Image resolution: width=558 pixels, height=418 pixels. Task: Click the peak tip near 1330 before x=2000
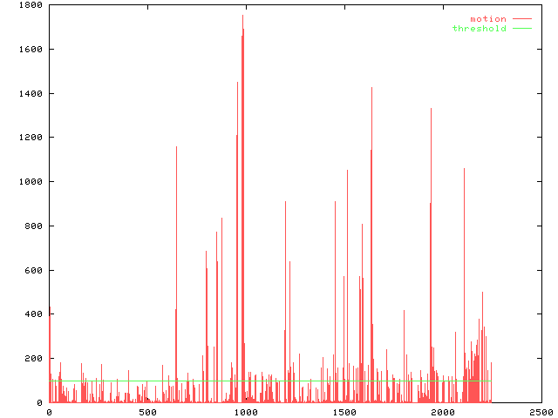[431, 109]
